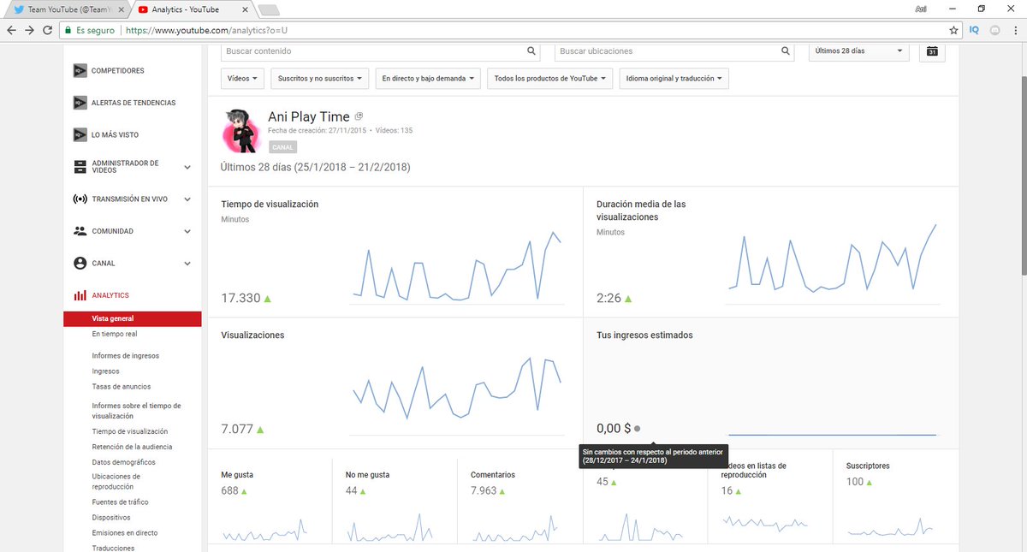Click the magnifier in Buscar ubicaciones field

(786, 51)
